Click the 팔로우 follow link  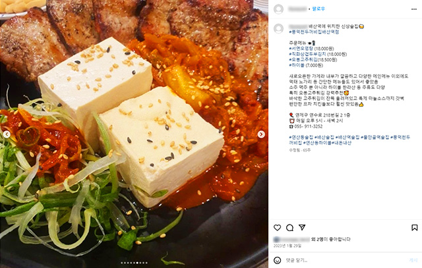coord(318,9)
